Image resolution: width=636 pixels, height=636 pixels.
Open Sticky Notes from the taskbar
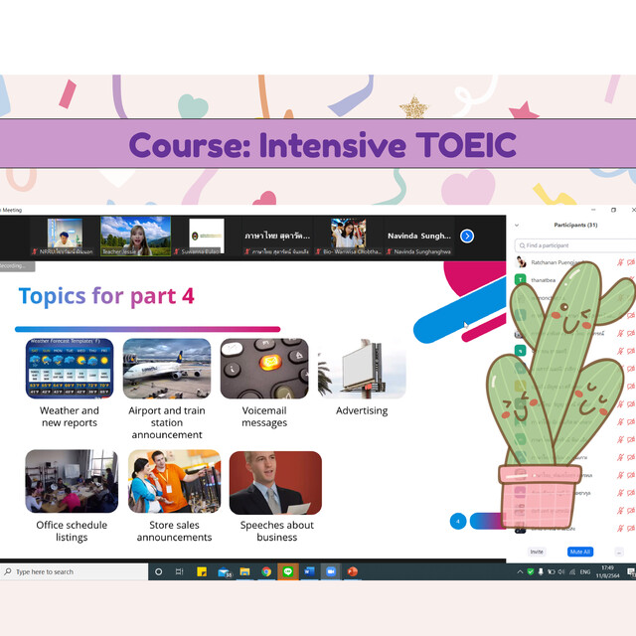point(202,571)
